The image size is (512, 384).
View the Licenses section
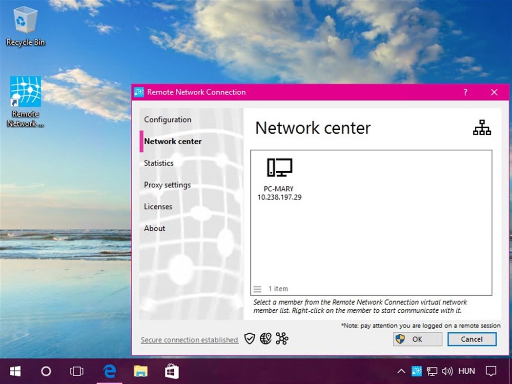[x=158, y=206]
